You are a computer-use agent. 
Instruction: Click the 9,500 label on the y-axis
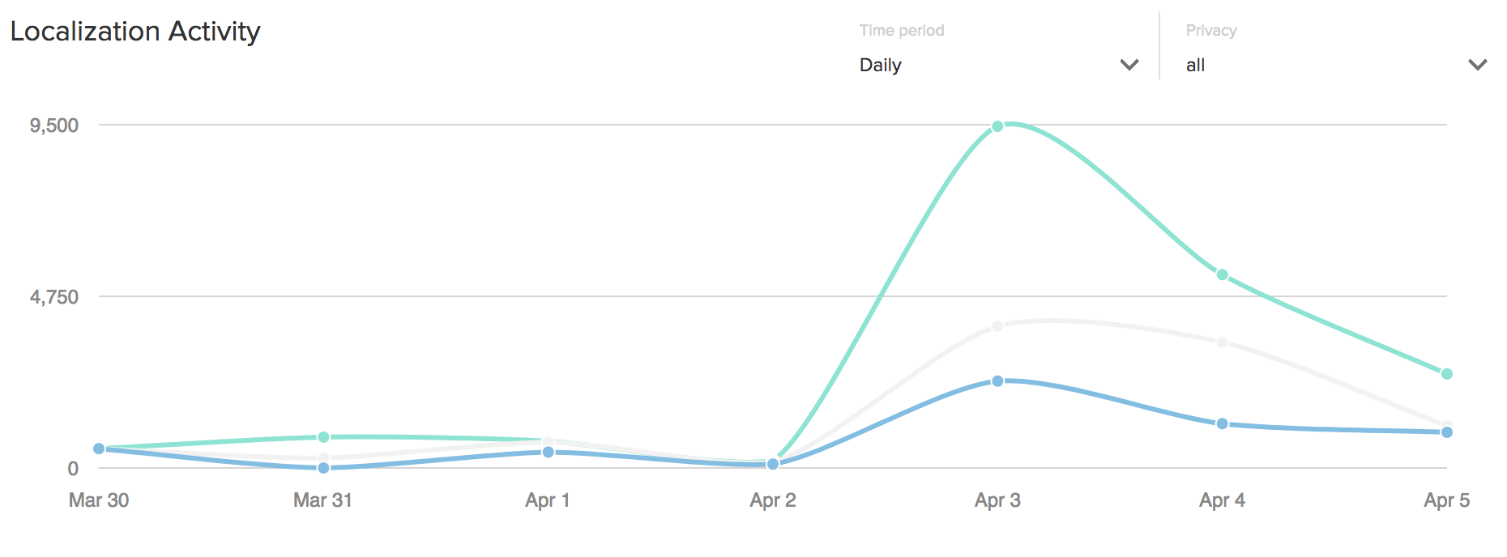coord(54,125)
